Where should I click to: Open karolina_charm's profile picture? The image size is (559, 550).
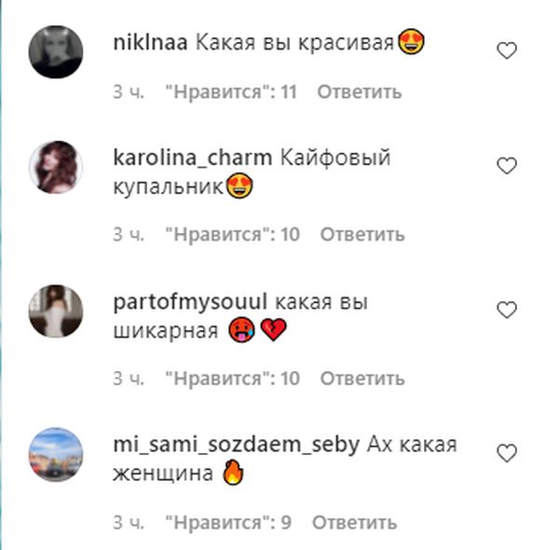click(56, 167)
